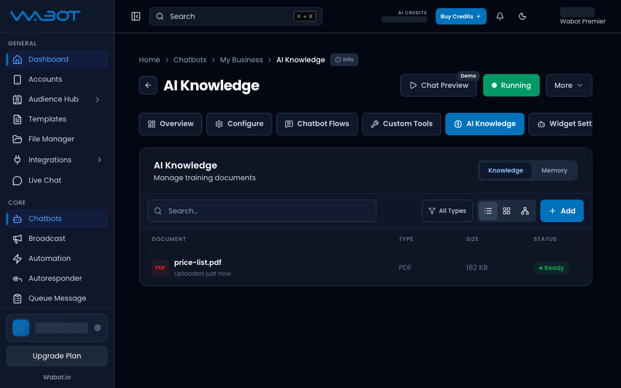Open workspace settings gear in sidebar
621x388 pixels.
[x=98, y=328]
